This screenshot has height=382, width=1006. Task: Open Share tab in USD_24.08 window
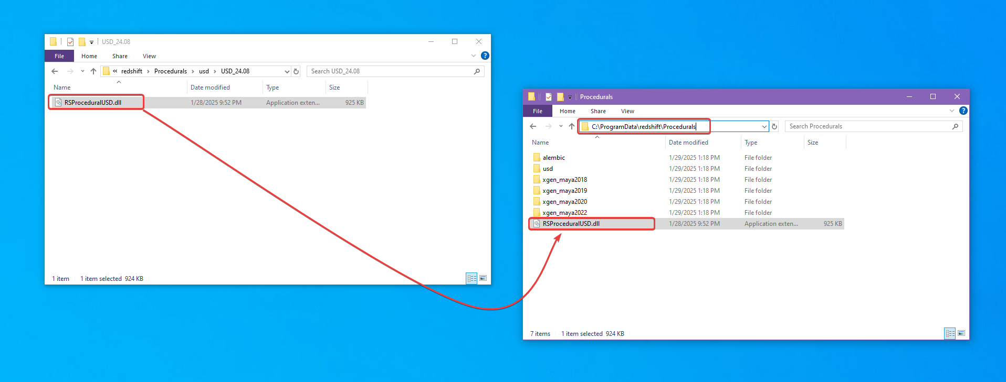120,56
